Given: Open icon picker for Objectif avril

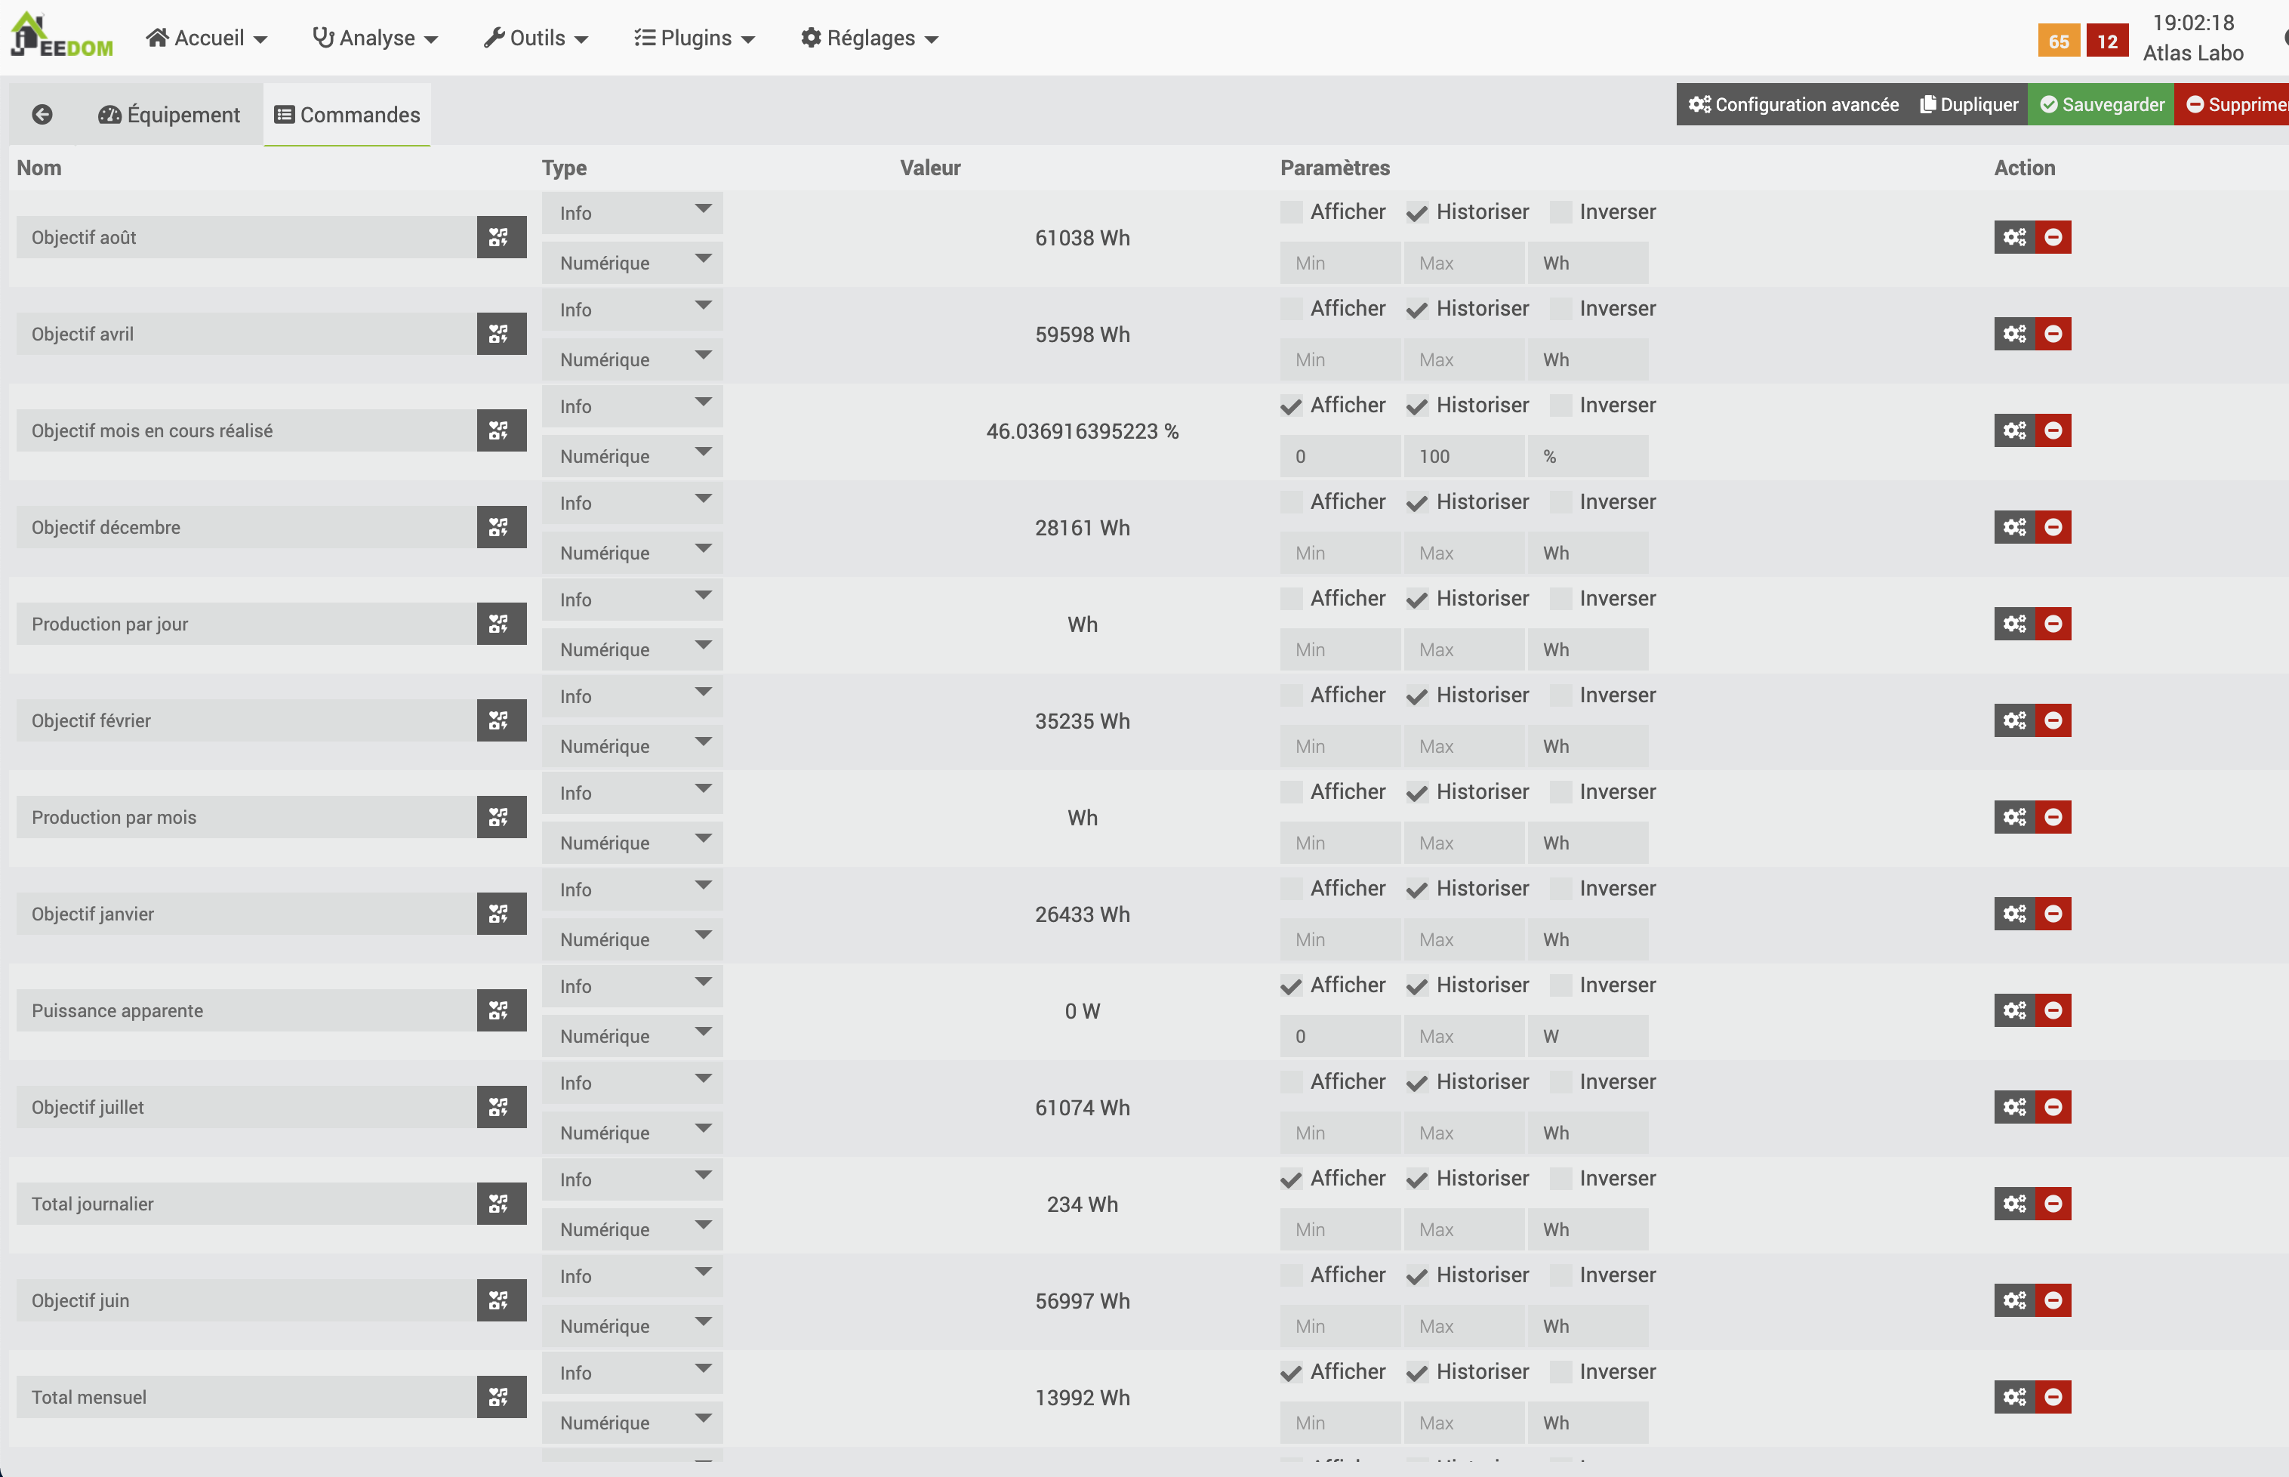Looking at the screenshot, I should (501, 334).
